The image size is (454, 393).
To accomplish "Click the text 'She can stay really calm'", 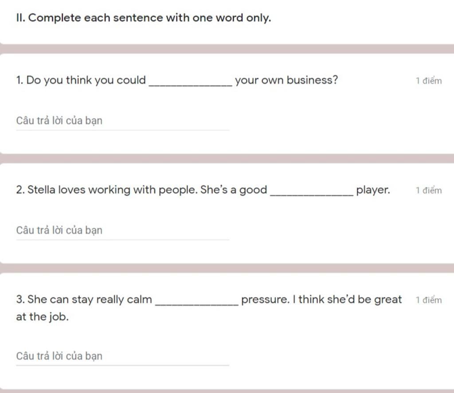I will click(90, 300).
